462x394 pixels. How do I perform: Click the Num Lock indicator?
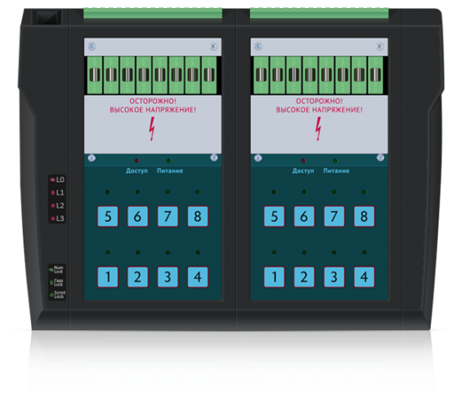point(51,269)
